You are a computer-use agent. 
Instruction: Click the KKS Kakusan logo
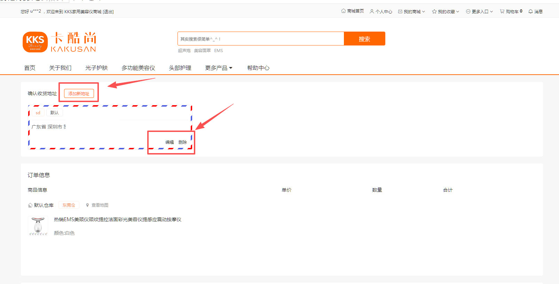(60, 42)
